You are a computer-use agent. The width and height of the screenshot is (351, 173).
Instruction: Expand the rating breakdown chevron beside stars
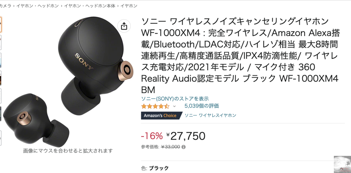click(x=174, y=106)
